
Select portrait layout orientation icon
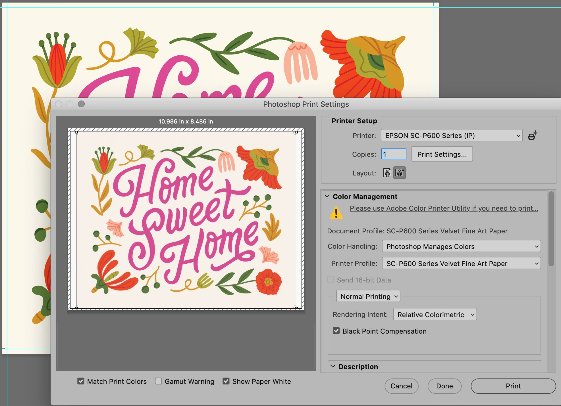click(387, 173)
